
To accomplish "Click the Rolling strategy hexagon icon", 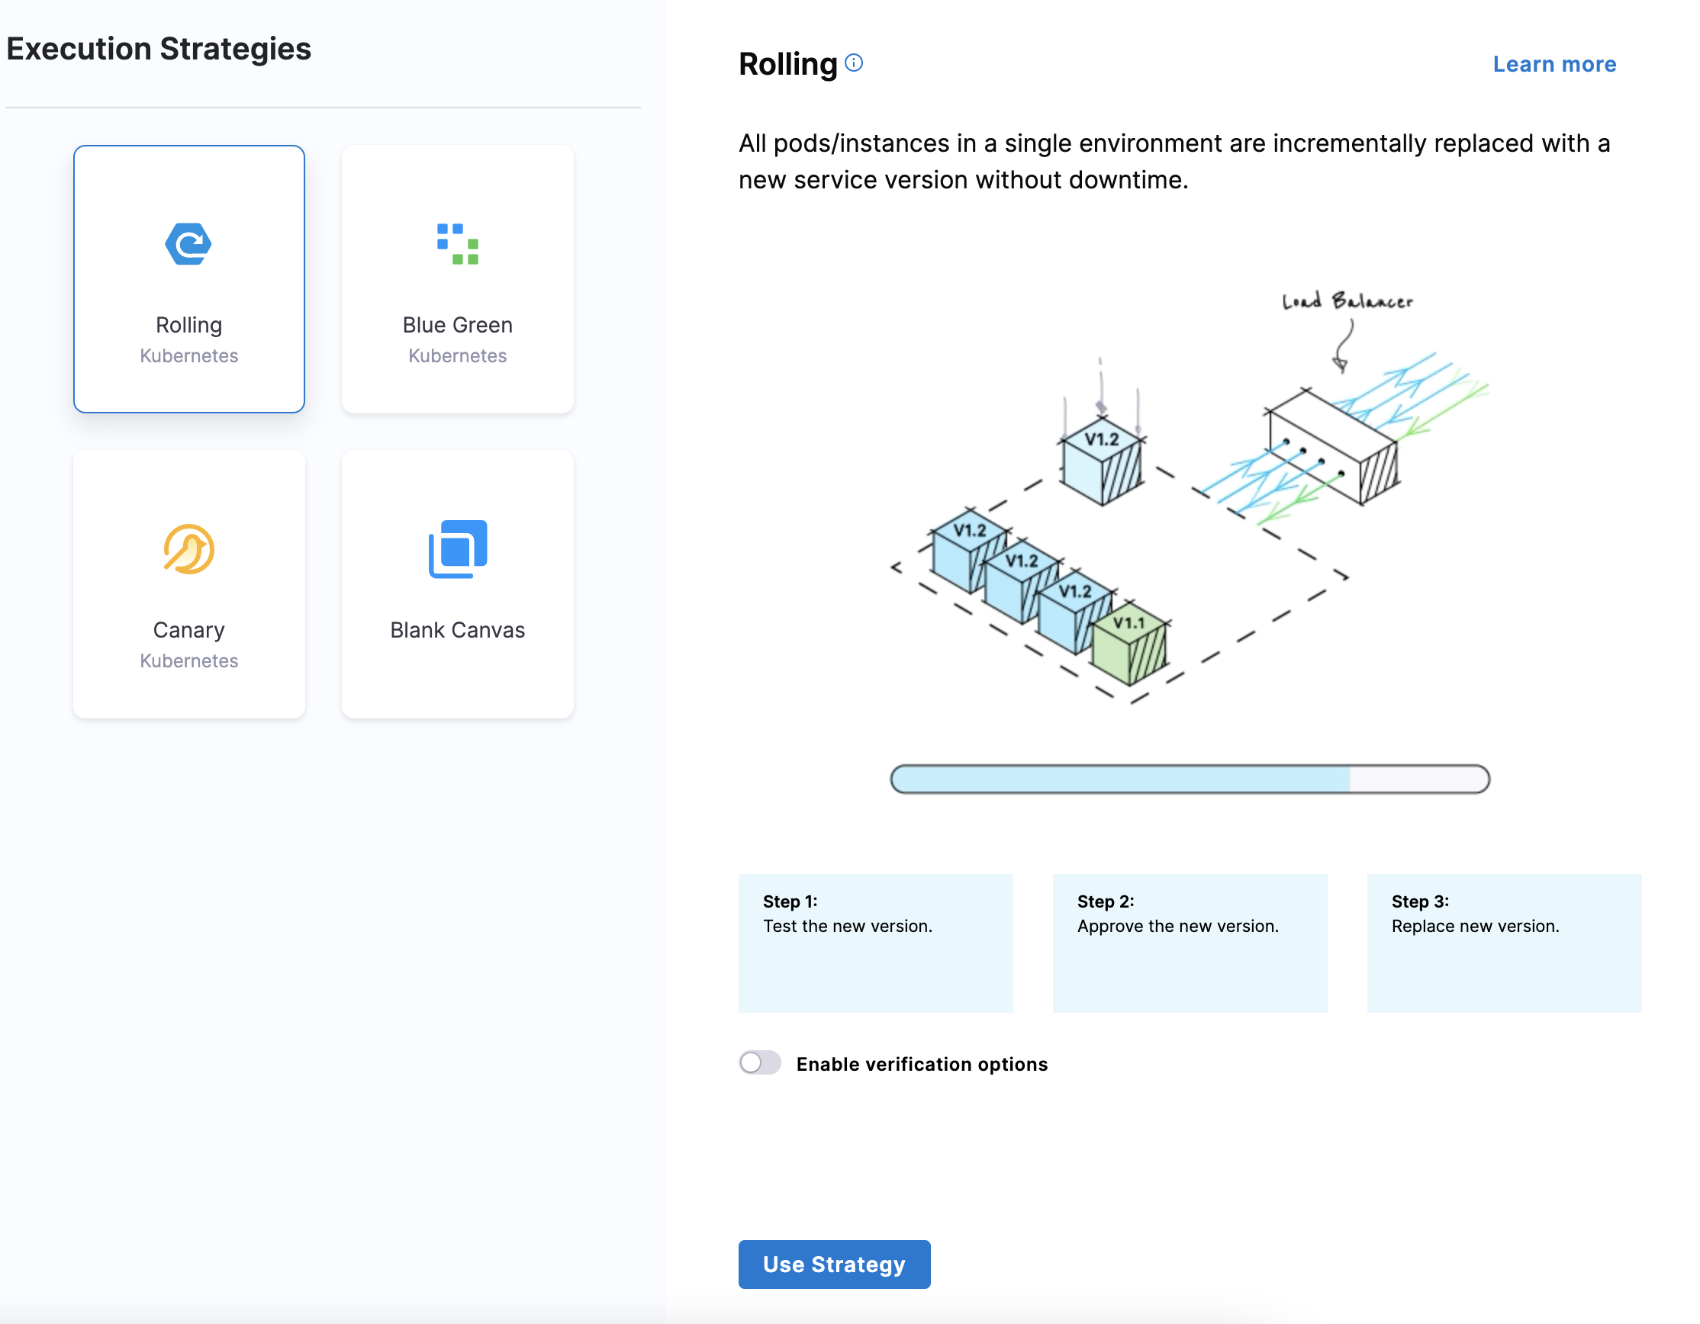I will click(x=188, y=244).
